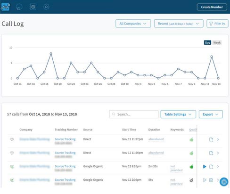Click abandoned duration of 11:36pm call
This screenshot has width=230, height=194.
156,153
